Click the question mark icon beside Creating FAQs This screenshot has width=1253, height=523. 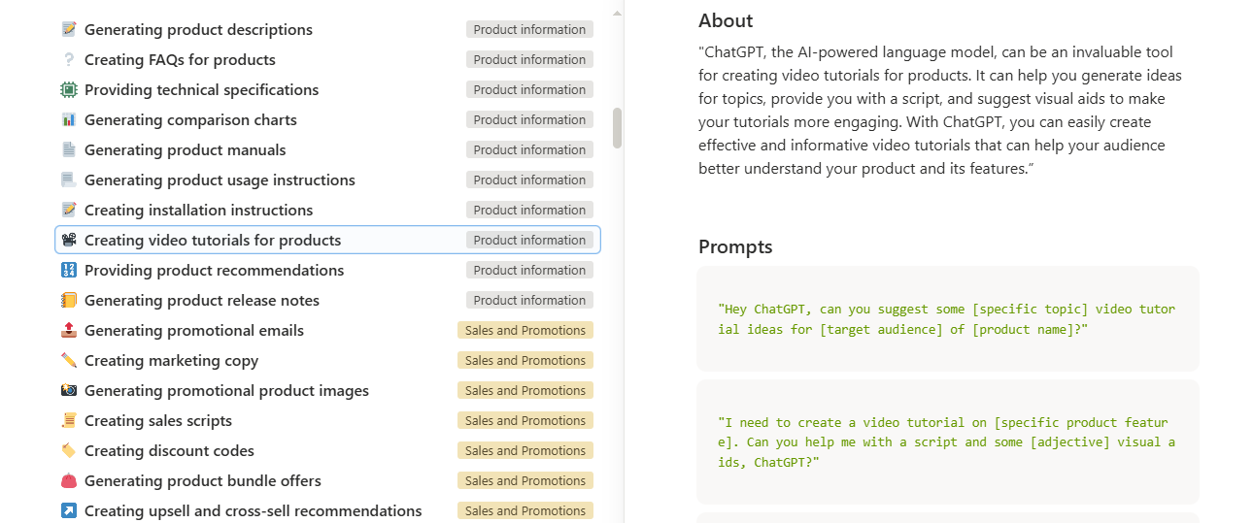click(68, 59)
